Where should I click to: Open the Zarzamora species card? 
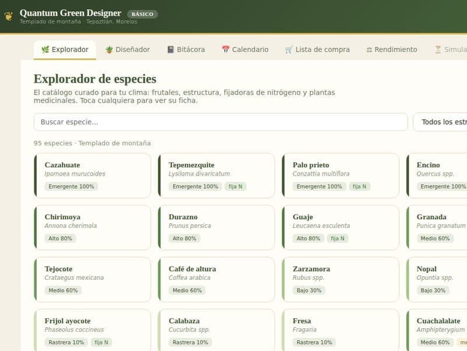pos(340,279)
